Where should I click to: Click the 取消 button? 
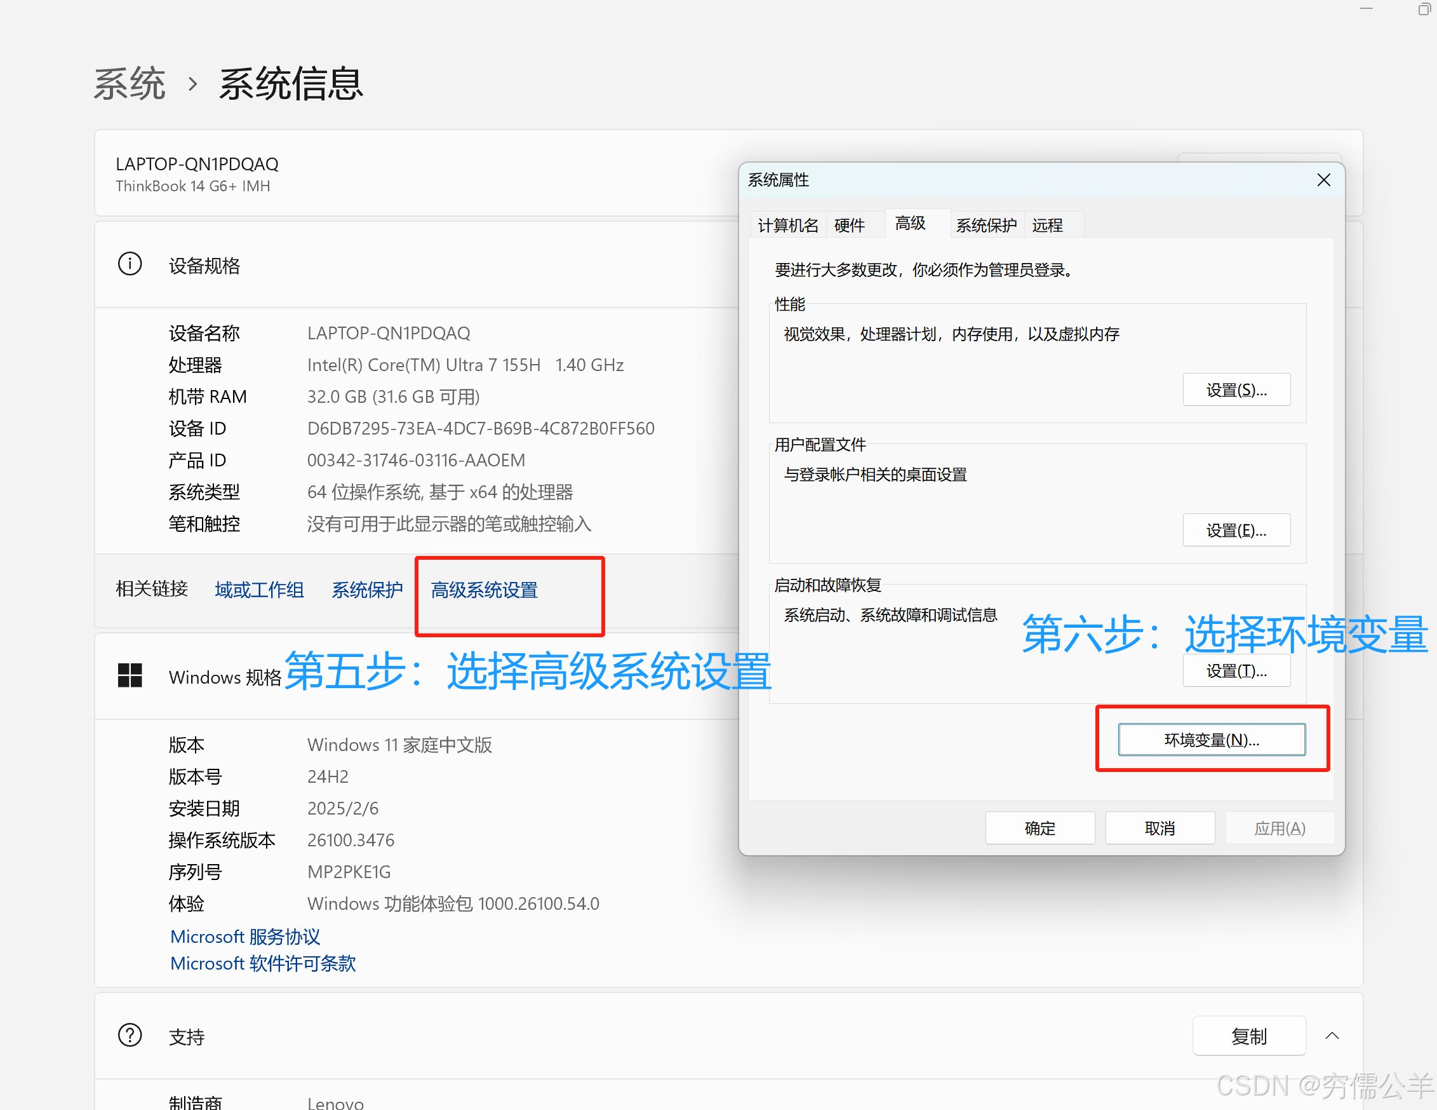(1160, 827)
